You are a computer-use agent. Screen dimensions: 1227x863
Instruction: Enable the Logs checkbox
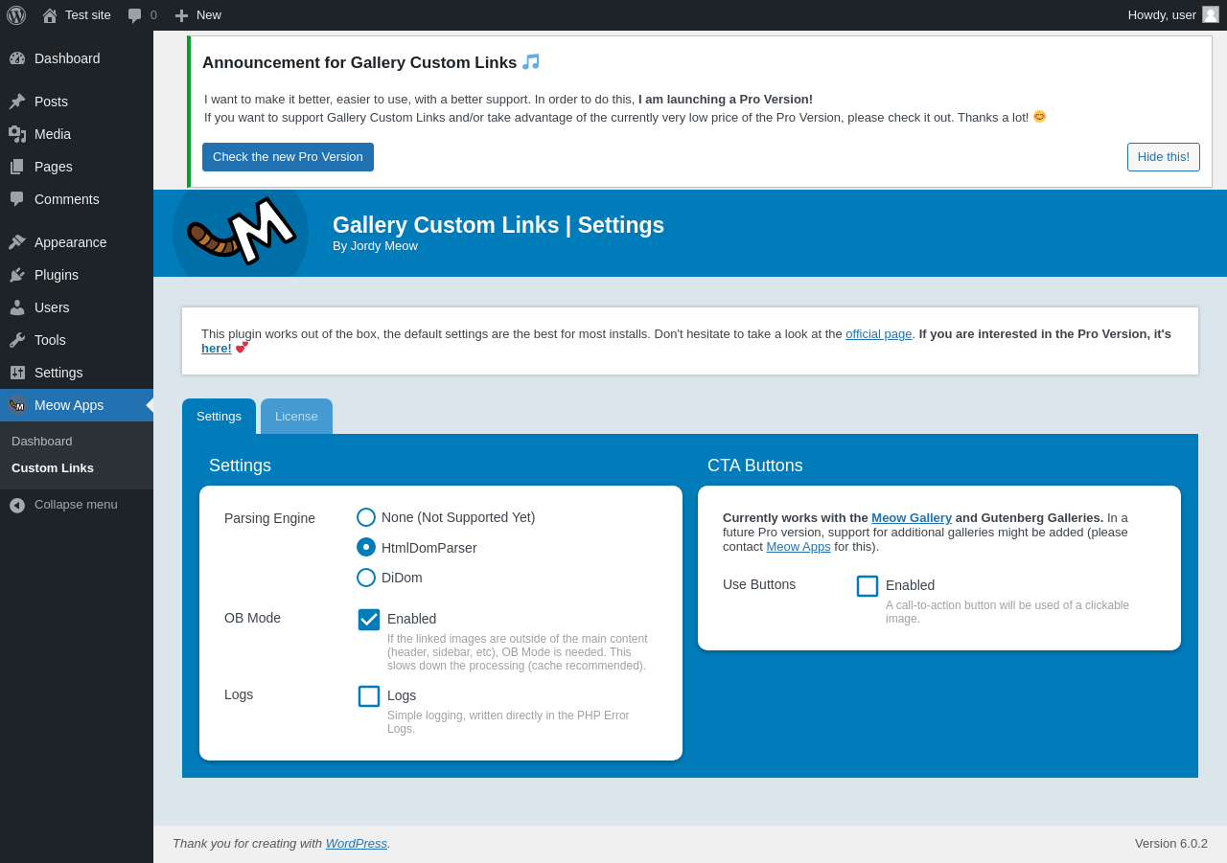[369, 696]
